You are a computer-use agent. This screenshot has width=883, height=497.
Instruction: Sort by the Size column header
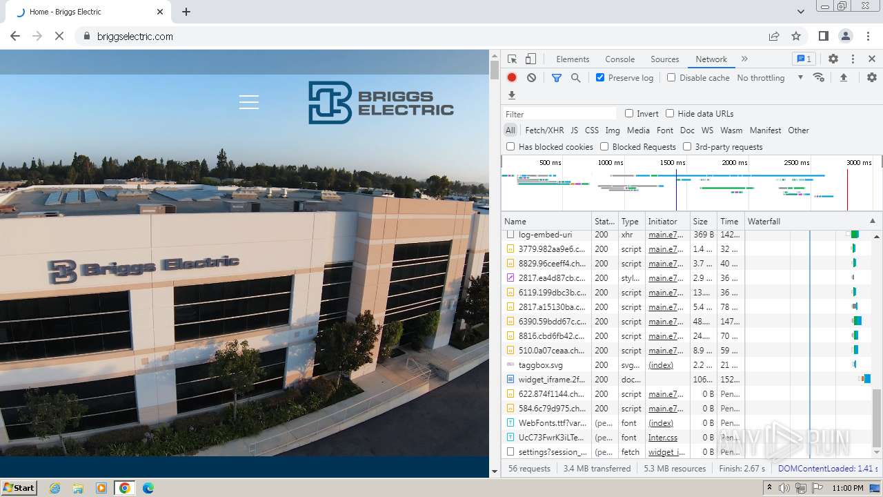703,222
